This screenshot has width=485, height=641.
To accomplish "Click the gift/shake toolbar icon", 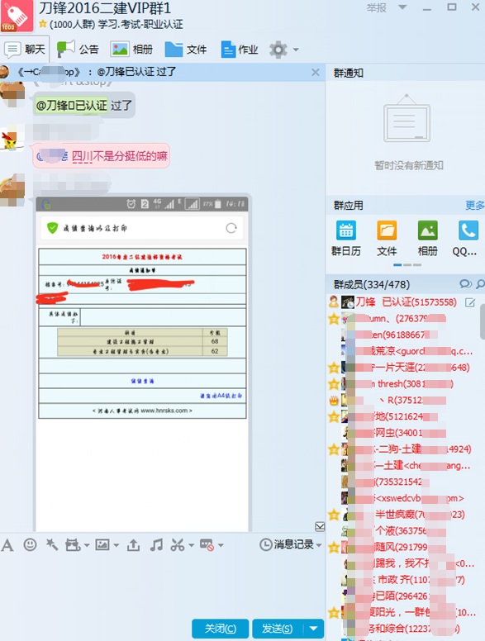I will pos(73,545).
